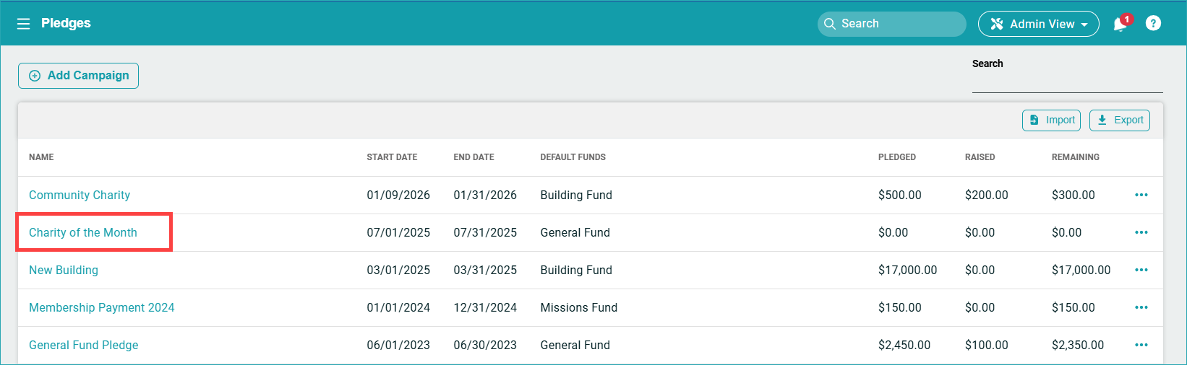Open the notifications bell

pos(1120,25)
